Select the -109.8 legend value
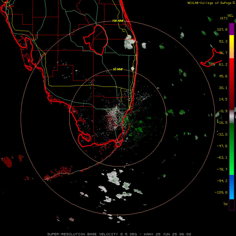 [x=221, y=192]
